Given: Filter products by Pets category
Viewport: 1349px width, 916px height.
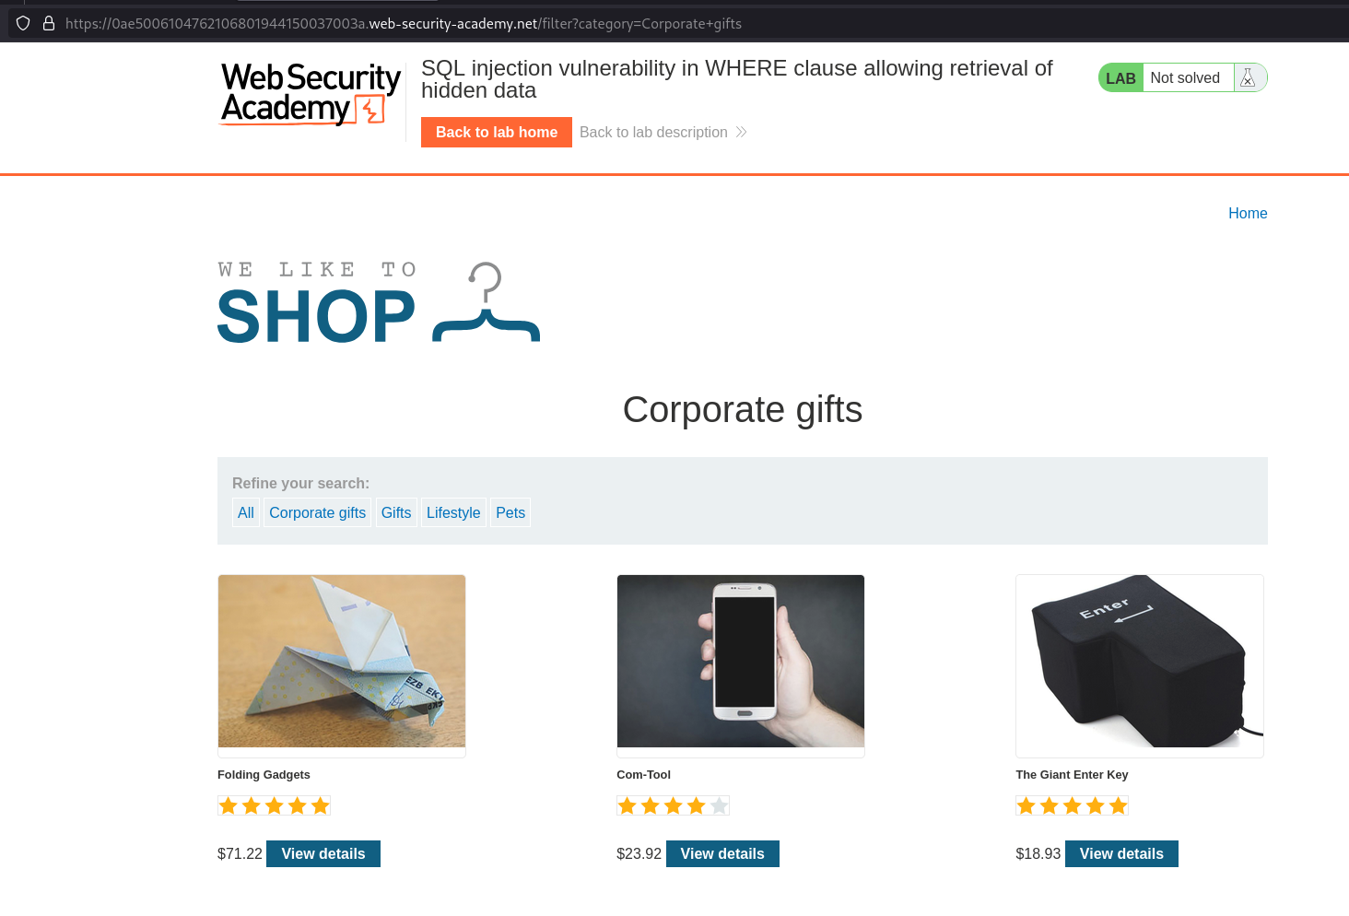Looking at the screenshot, I should [510, 513].
